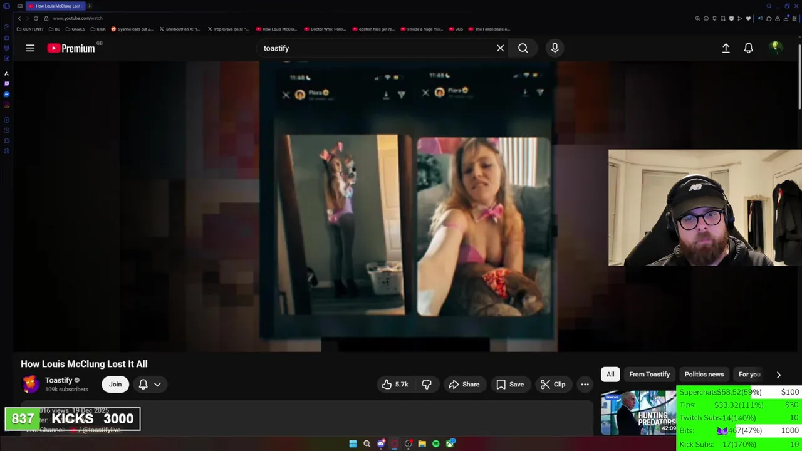Select the For you filter chip

pos(749,375)
